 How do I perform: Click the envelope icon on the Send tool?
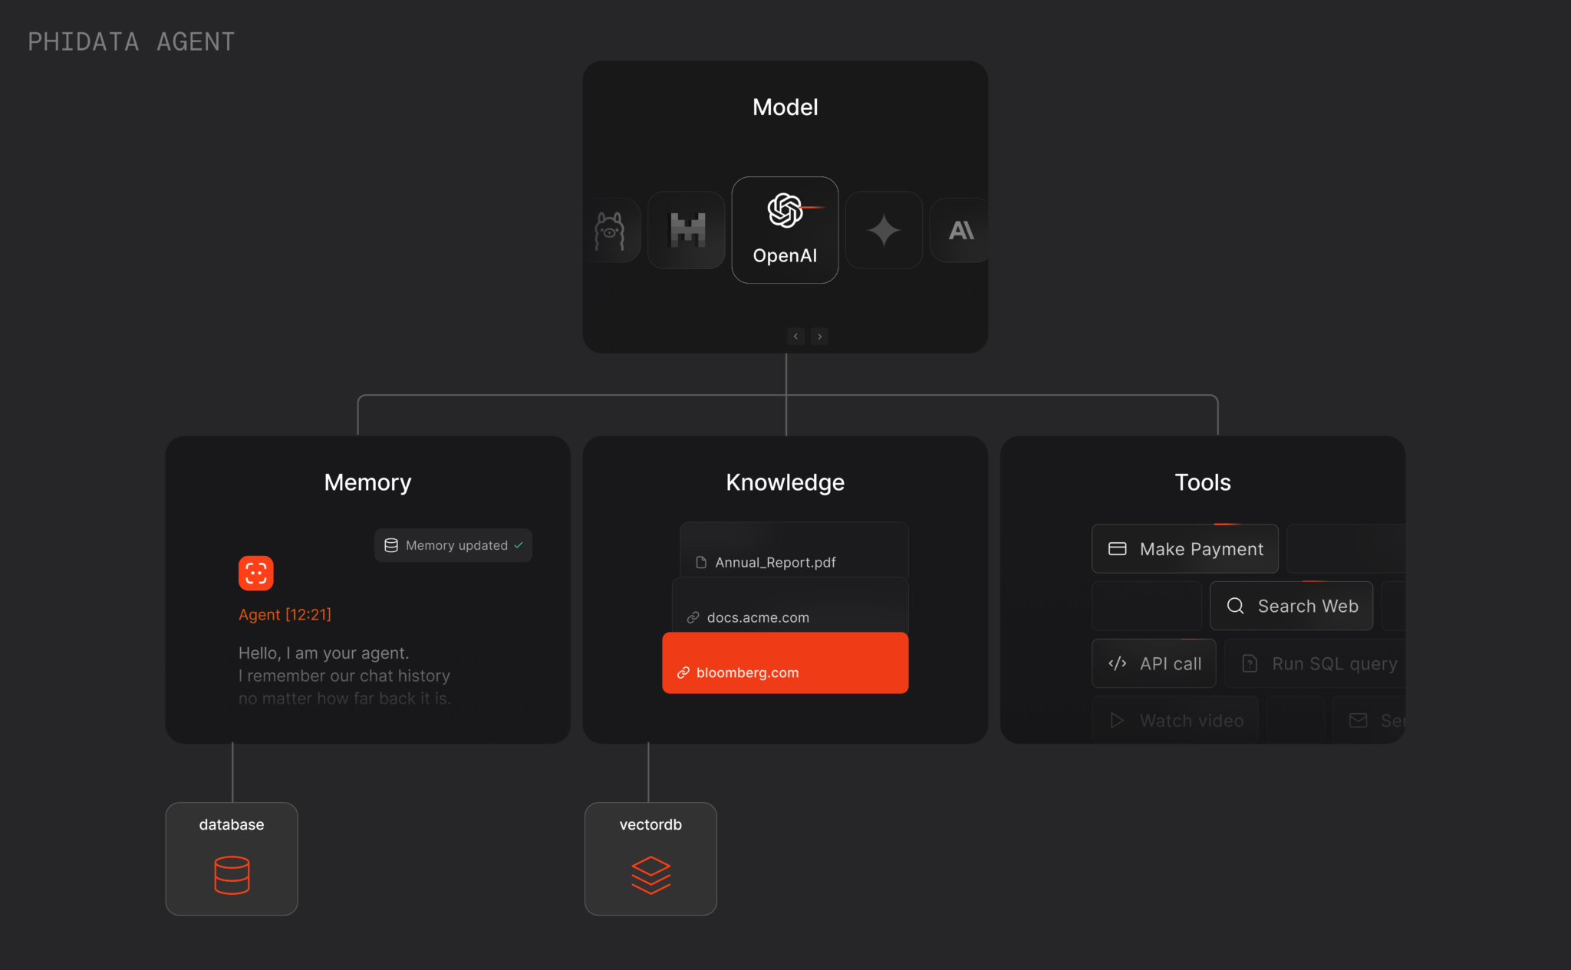(1358, 720)
